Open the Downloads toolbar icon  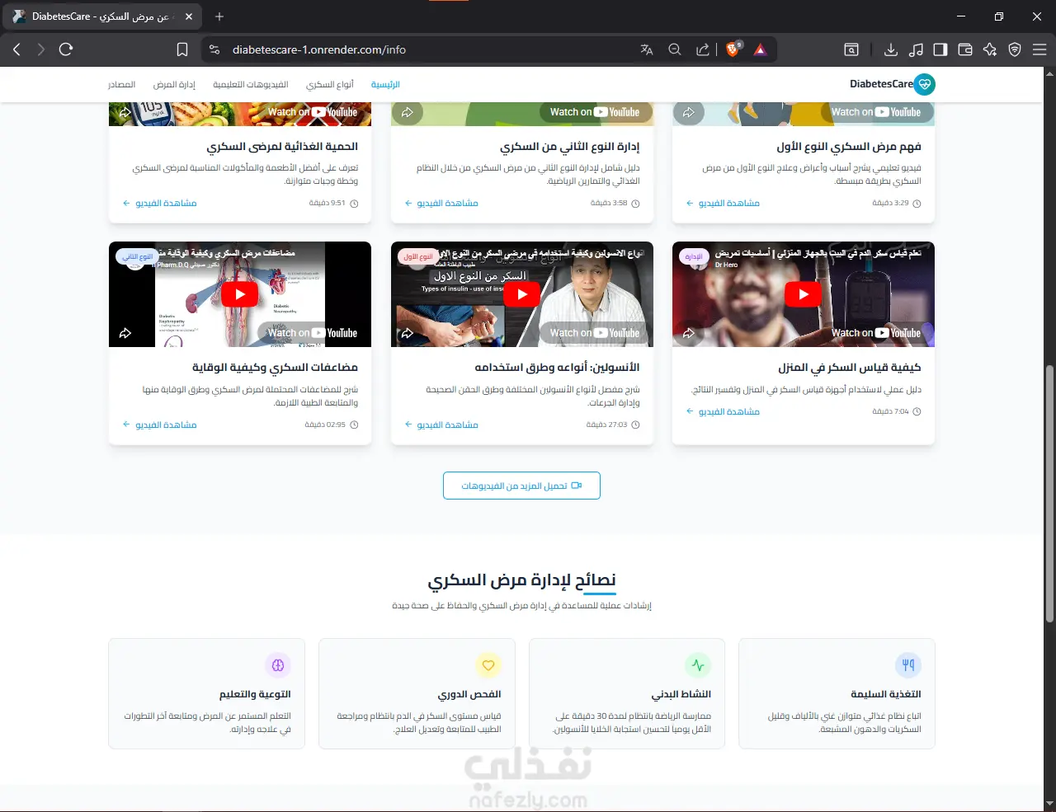pos(891,49)
